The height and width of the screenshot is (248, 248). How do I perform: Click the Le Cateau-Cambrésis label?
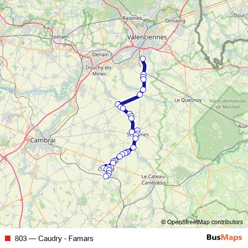tap(154, 180)
